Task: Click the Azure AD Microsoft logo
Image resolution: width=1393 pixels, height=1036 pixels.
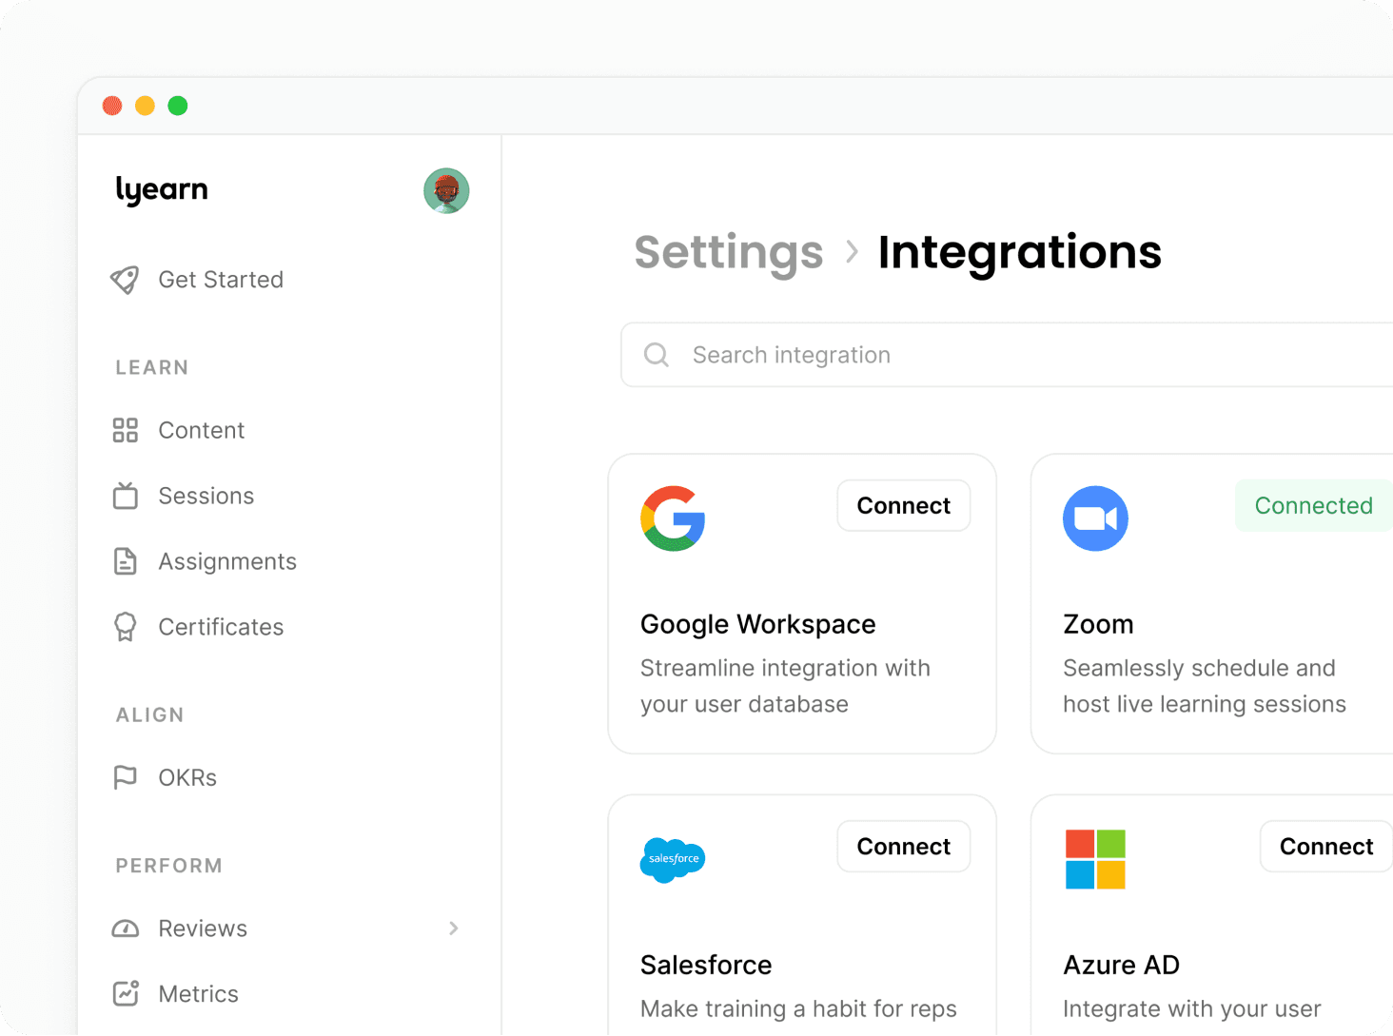Action: coord(1095,860)
